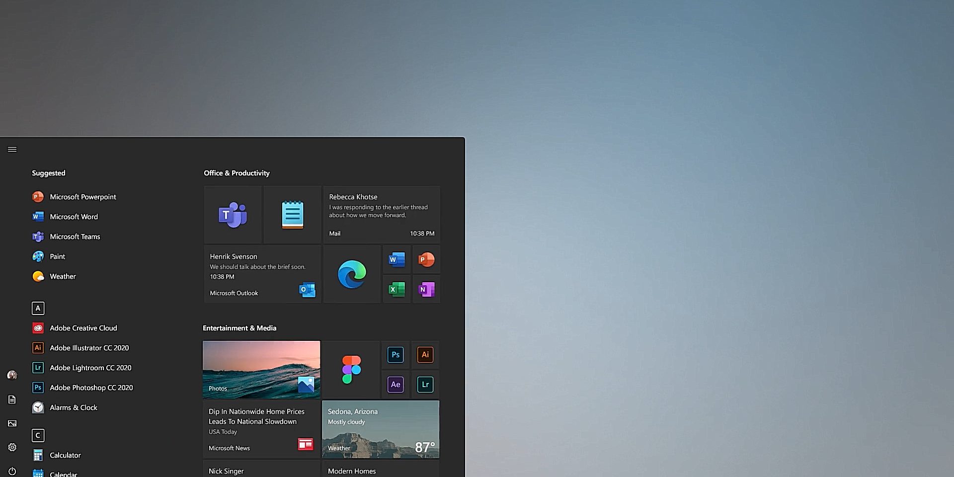Viewport: 954px width, 477px height.
Task: Open Settings from the left sidebar gear icon
Action: coord(12,447)
